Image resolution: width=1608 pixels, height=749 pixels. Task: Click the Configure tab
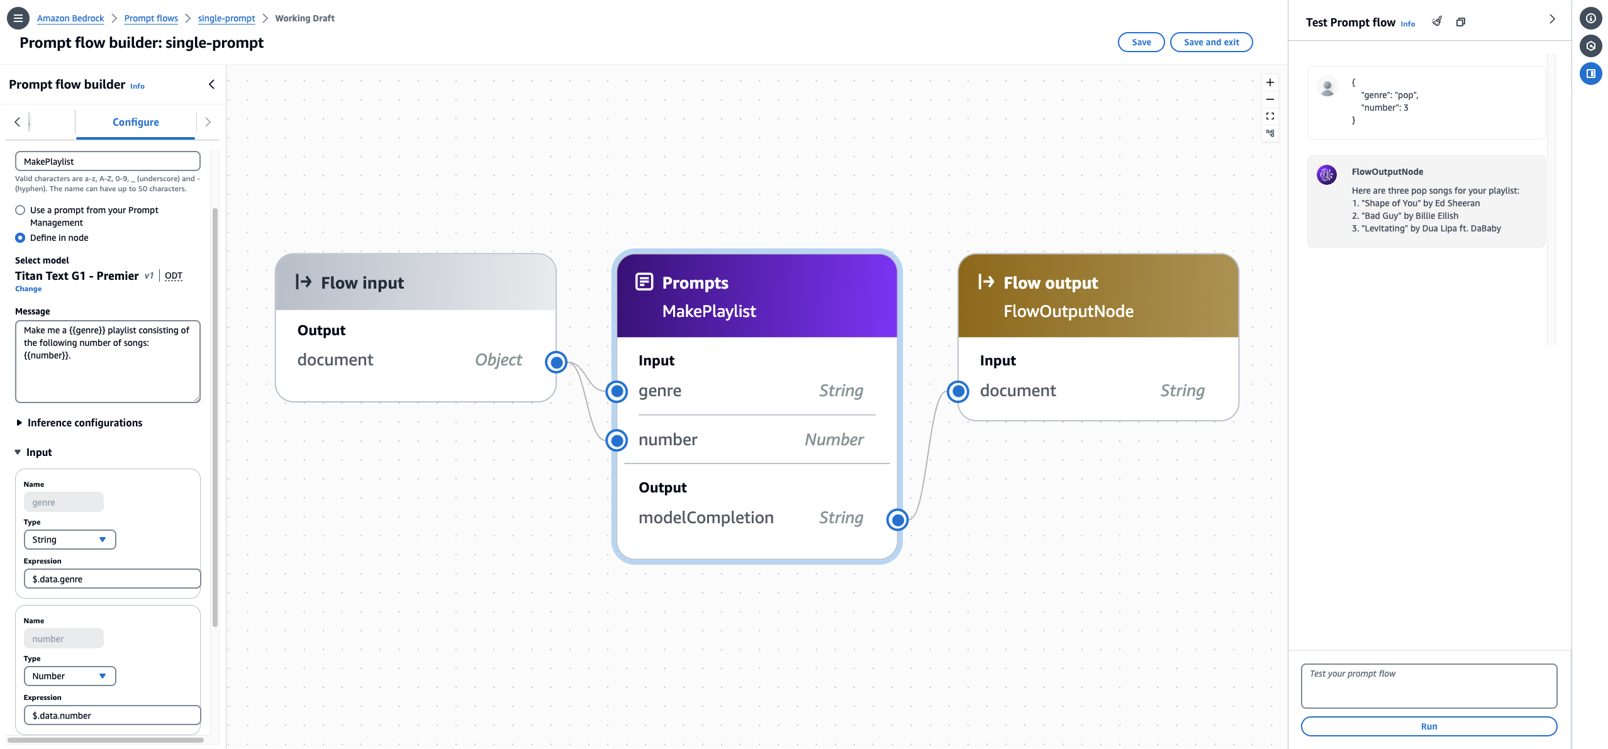pos(135,122)
